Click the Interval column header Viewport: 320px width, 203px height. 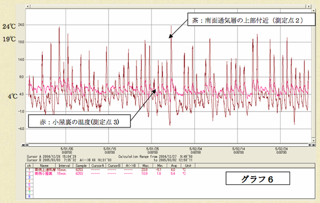coord(64,166)
